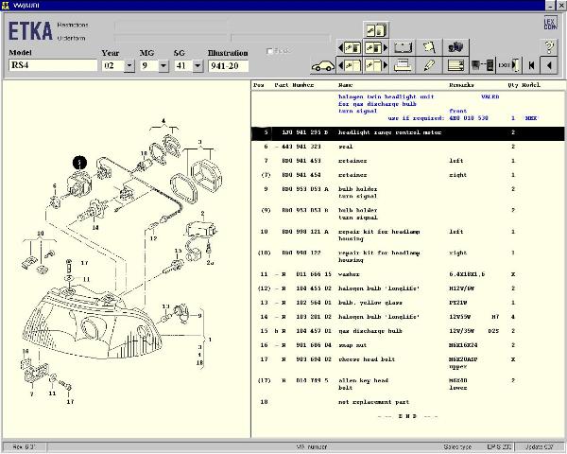Toggle the checkbox right of Illustration field
This screenshot has width=567, height=454.
(x=271, y=52)
